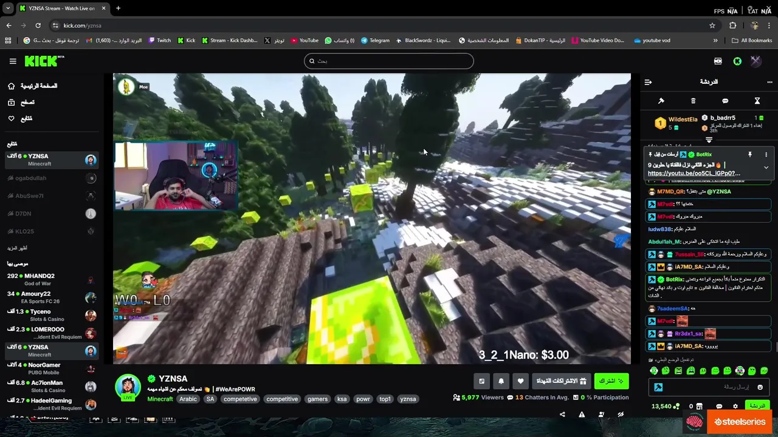The height and width of the screenshot is (437, 778).
Task: Click the competitive tag
Action: coord(282,399)
